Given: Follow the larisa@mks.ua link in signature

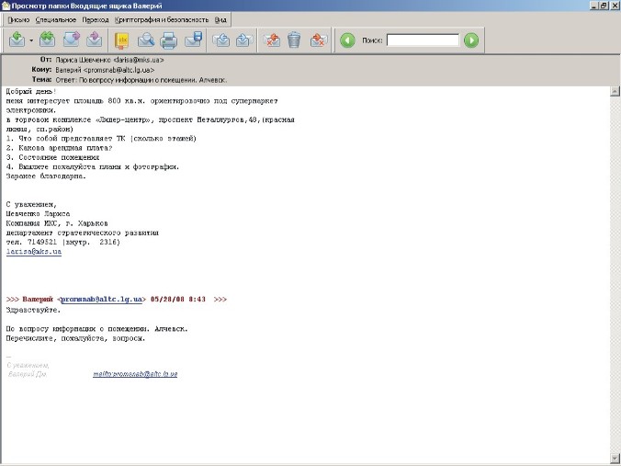Looking at the screenshot, I should point(34,252).
